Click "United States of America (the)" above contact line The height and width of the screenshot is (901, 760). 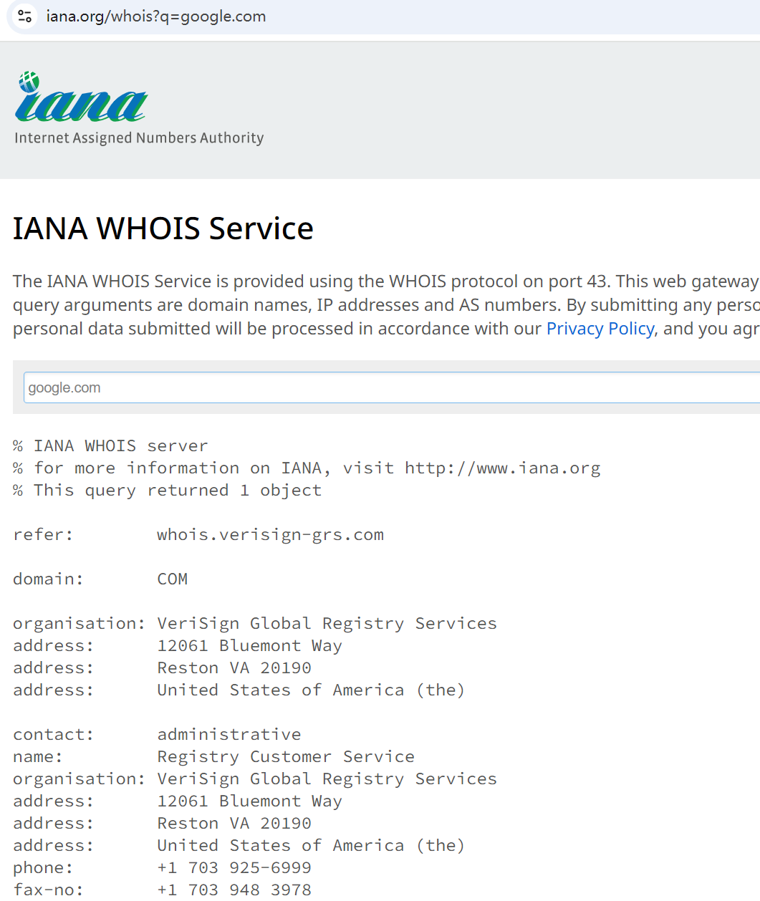coord(311,690)
